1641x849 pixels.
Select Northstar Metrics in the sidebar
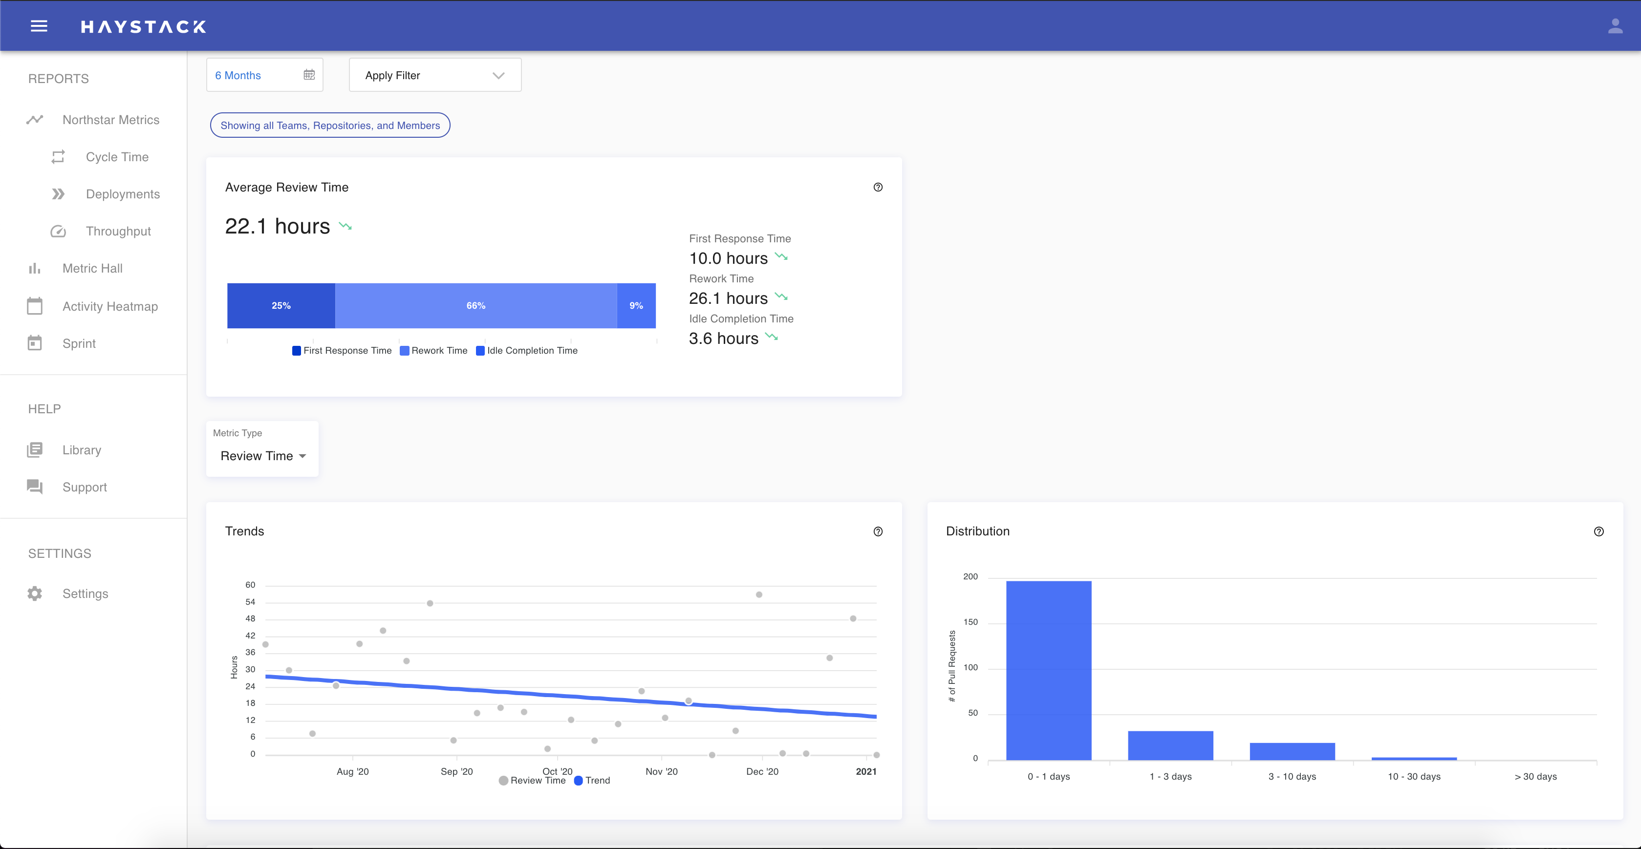111,120
